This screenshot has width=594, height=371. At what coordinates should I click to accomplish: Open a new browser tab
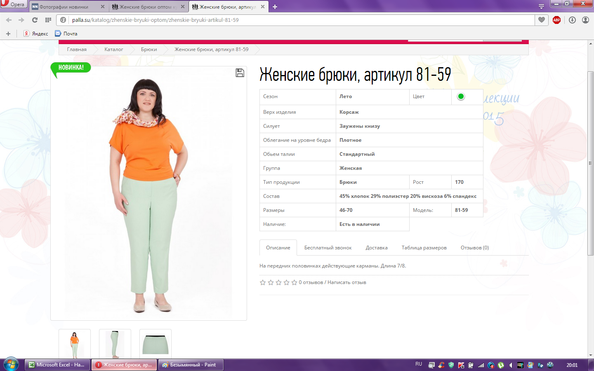[x=275, y=7]
